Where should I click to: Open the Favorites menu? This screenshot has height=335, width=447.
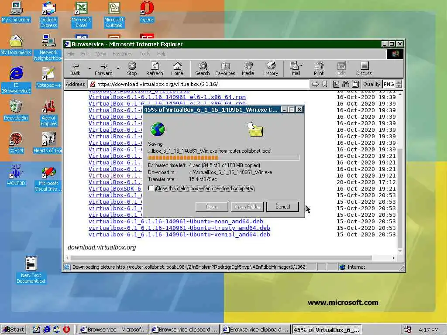(122, 54)
